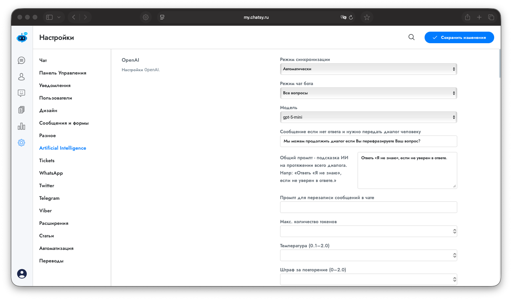The image size is (512, 300).
Task: Open the Дизайн settings section
Action: click(48, 110)
